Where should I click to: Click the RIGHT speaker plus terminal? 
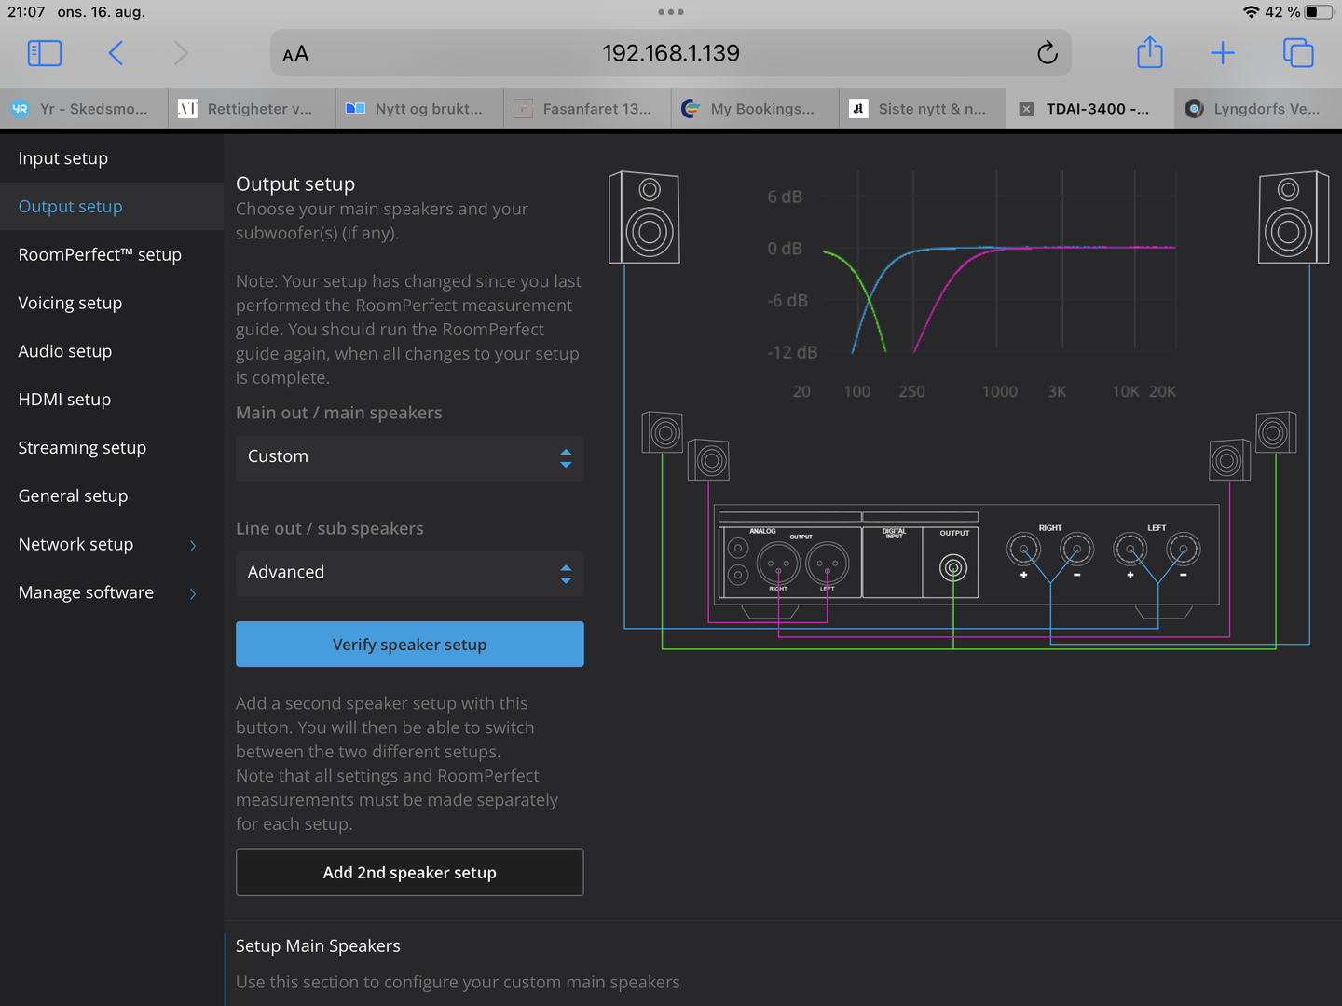pos(1024,550)
